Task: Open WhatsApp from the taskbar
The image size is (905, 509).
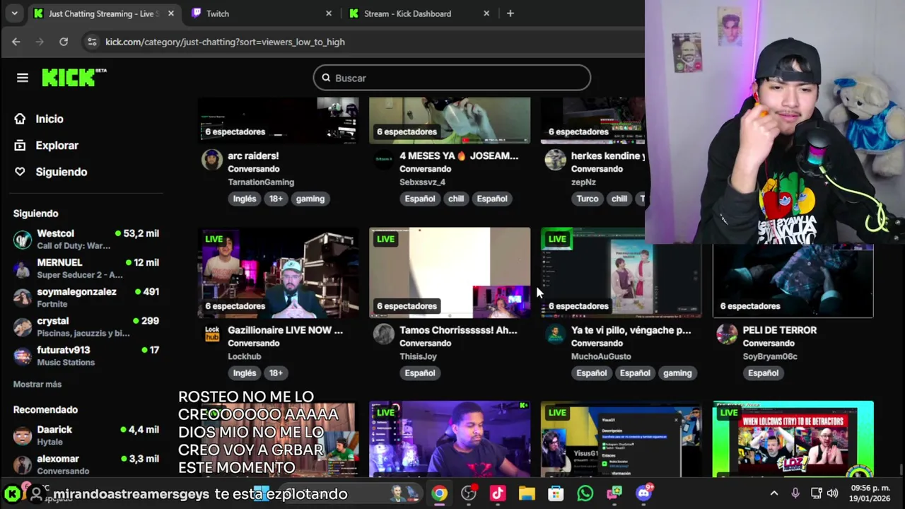Action: pos(585,493)
